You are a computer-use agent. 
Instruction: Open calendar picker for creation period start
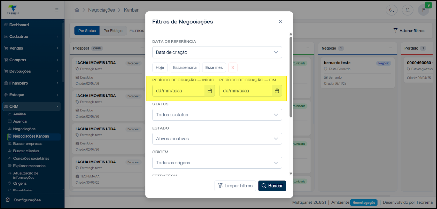210,91
